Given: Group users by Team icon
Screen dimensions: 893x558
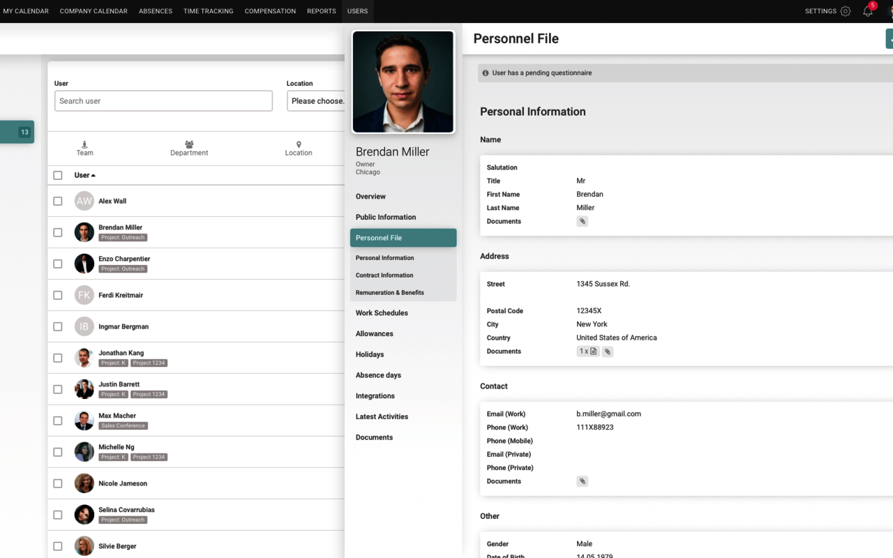Looking at the screenshot, I should click(x=84, y=144).
